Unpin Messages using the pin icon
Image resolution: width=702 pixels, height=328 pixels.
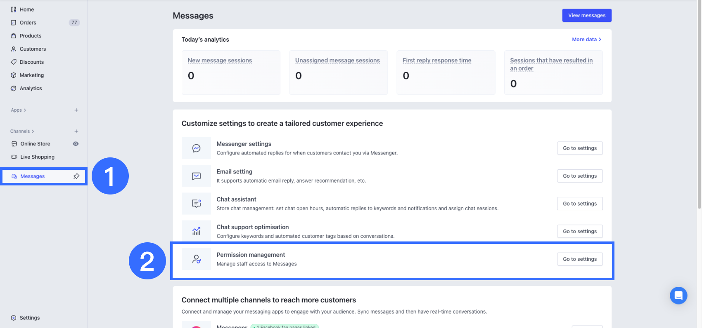(x=76, y=176)
